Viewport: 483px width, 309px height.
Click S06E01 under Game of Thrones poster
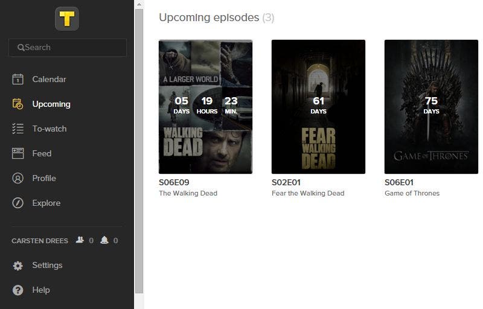pos(399,182)
